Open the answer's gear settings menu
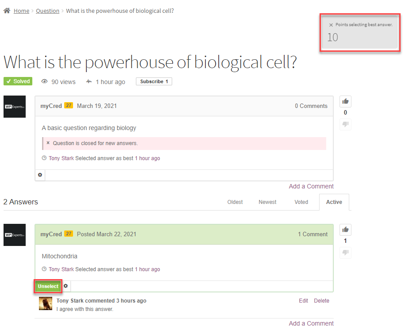Screen dimensions: 405x330 point(66,286)
